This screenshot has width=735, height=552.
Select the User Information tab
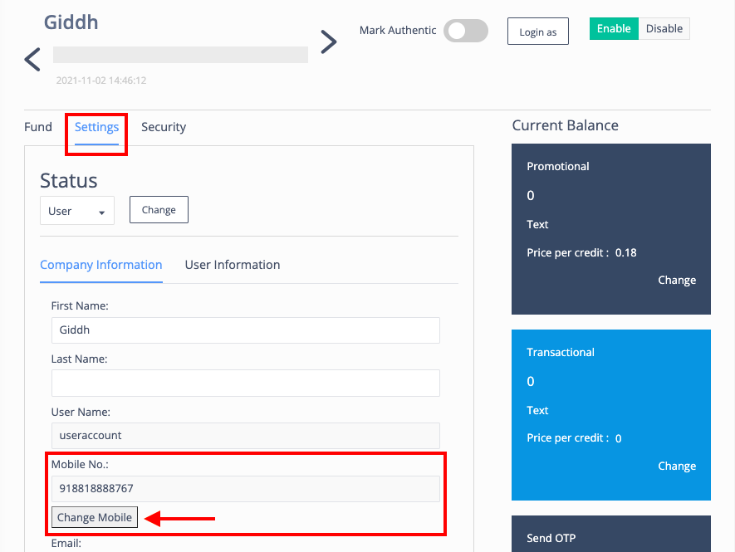point(233,265)
